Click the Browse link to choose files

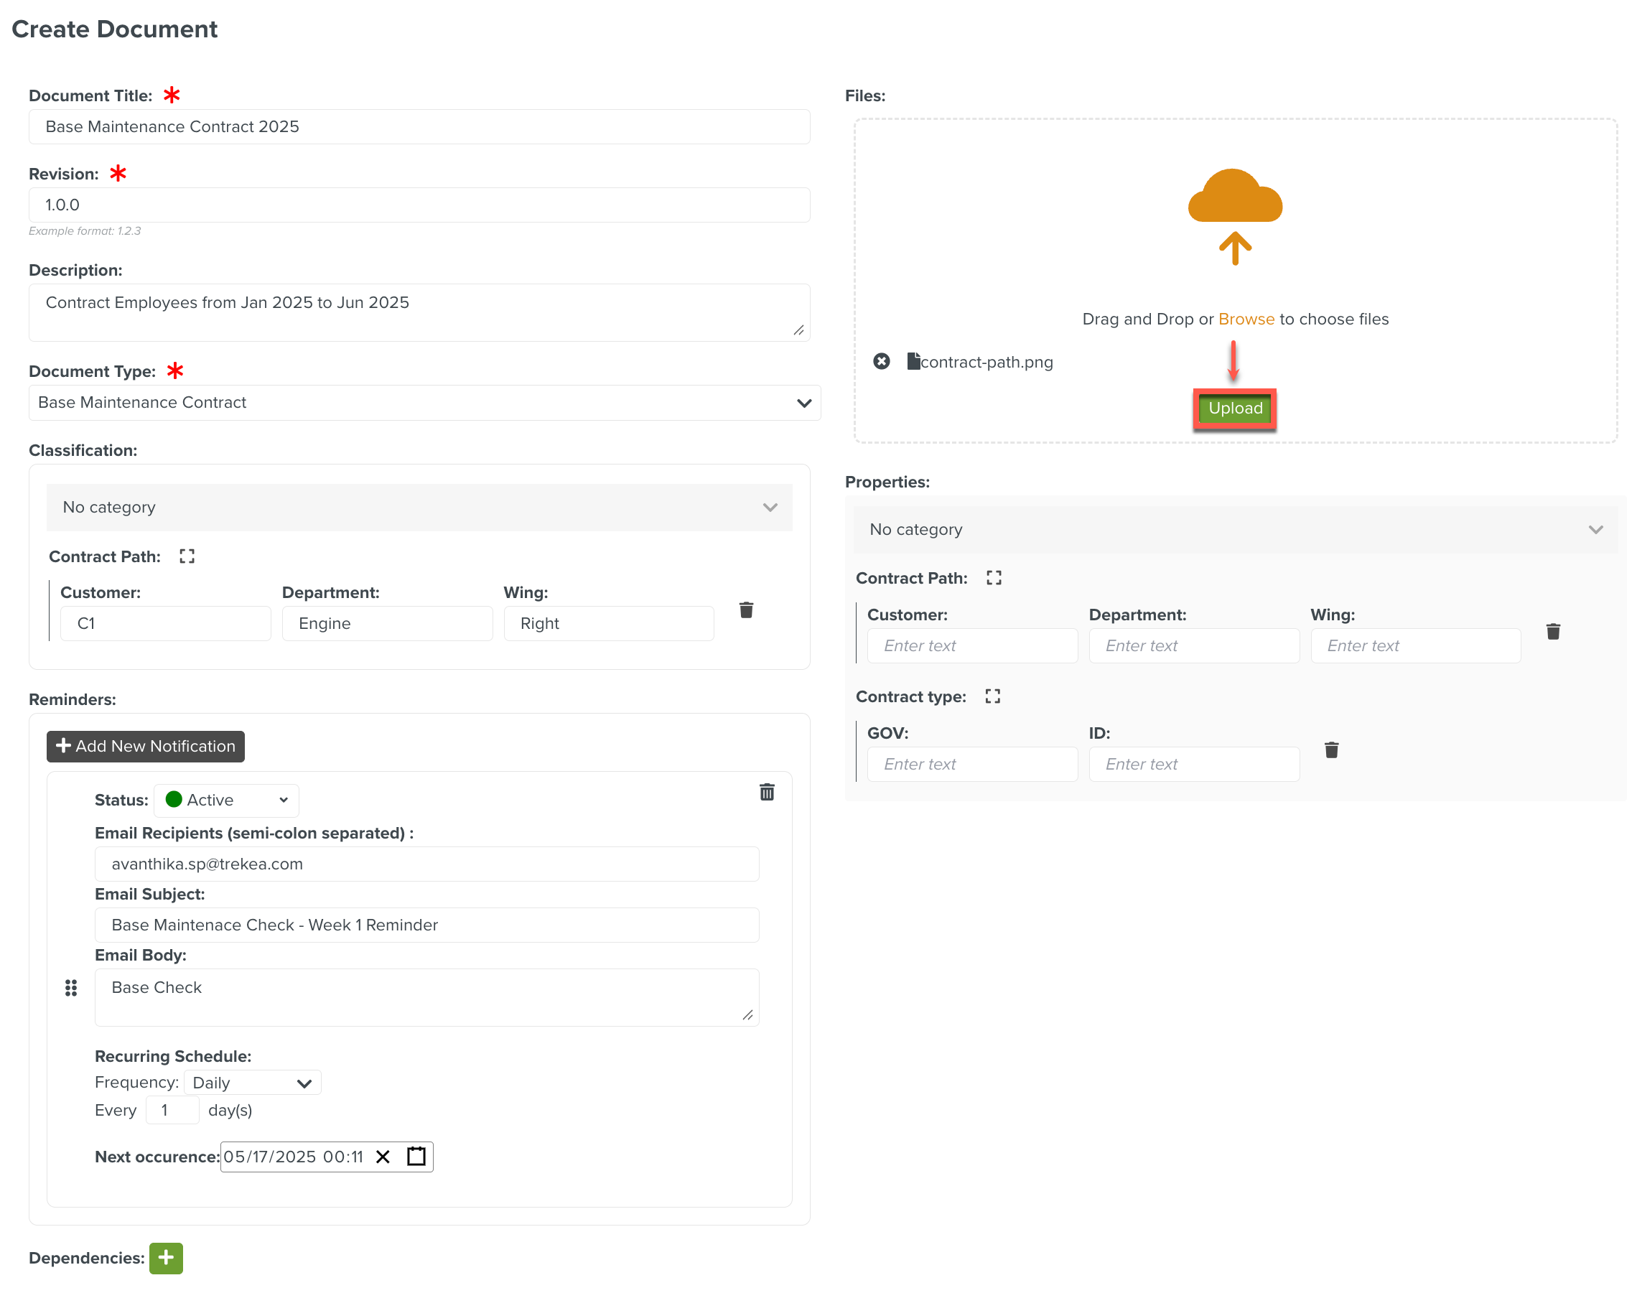(1246, 319)
